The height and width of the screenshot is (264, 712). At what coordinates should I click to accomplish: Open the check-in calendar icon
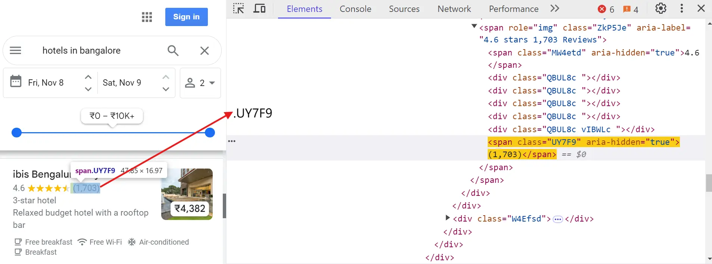(16, 81)
